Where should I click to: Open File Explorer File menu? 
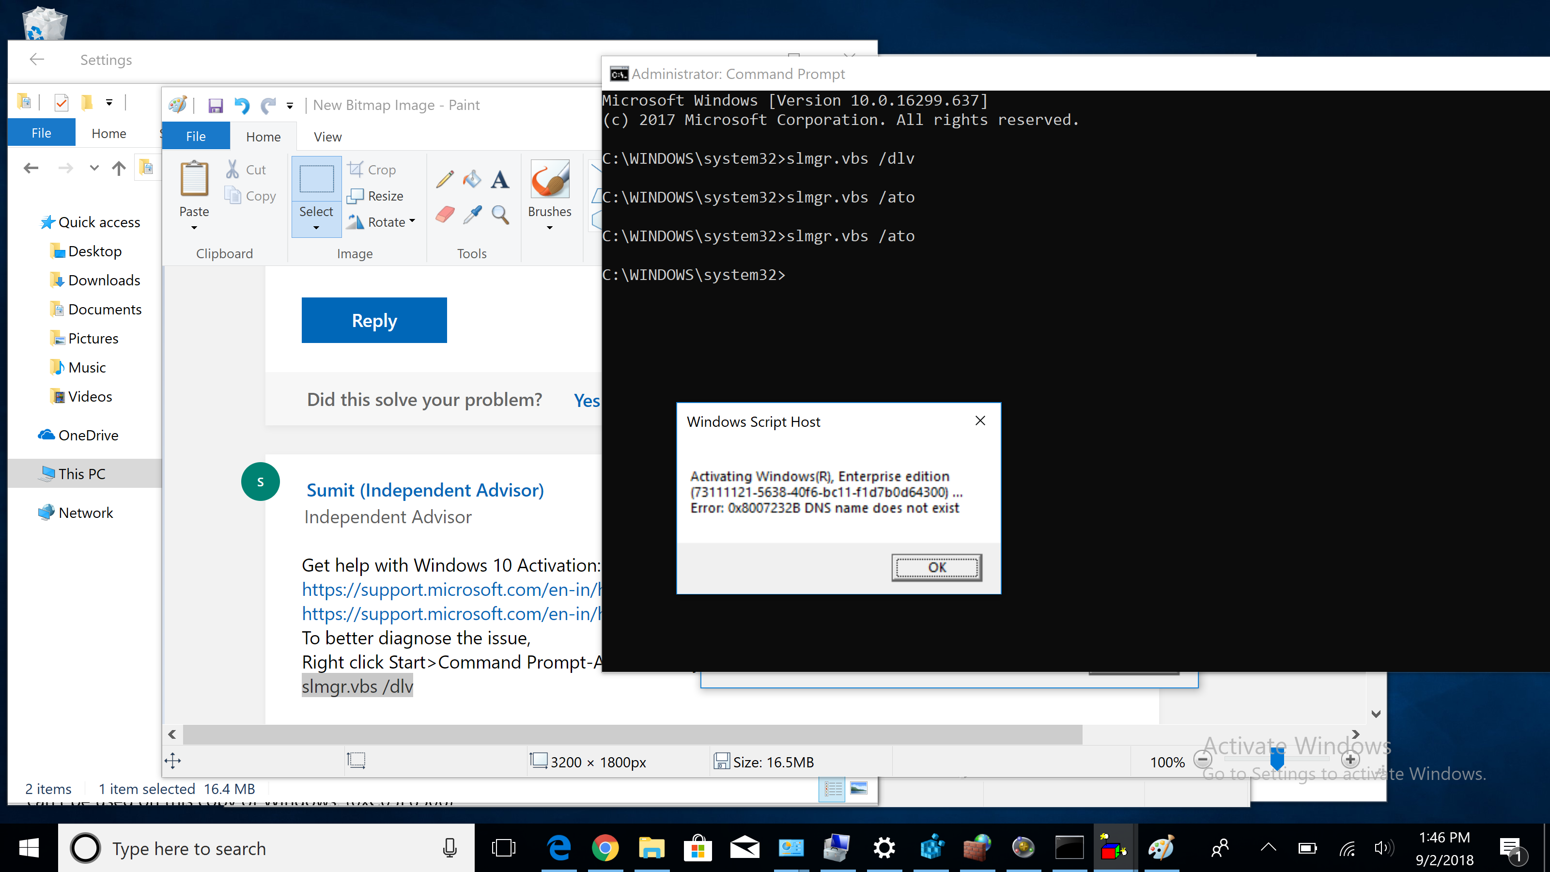coord(42,132)
